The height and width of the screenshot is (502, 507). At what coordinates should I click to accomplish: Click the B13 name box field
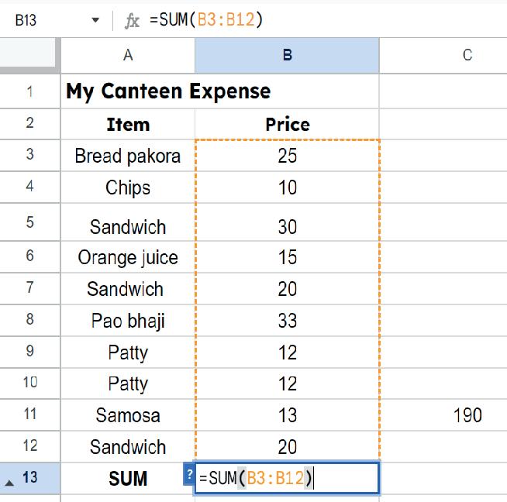point(39,21)
